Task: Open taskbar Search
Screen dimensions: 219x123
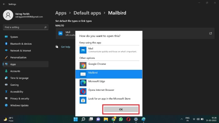Action: [83, 119]
